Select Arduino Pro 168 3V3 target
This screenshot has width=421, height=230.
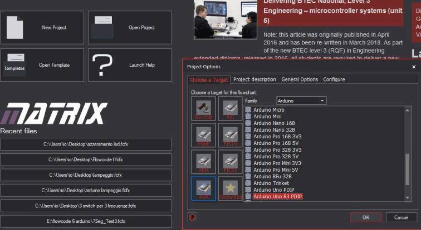point(277,137)
